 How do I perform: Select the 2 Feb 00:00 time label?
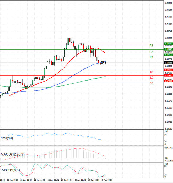click(x=107, y=180)
